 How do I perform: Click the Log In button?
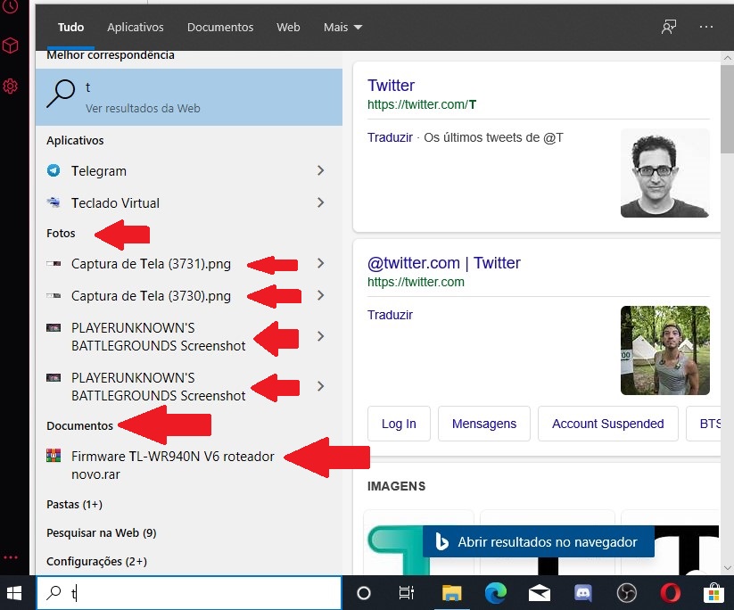point(399,424)
